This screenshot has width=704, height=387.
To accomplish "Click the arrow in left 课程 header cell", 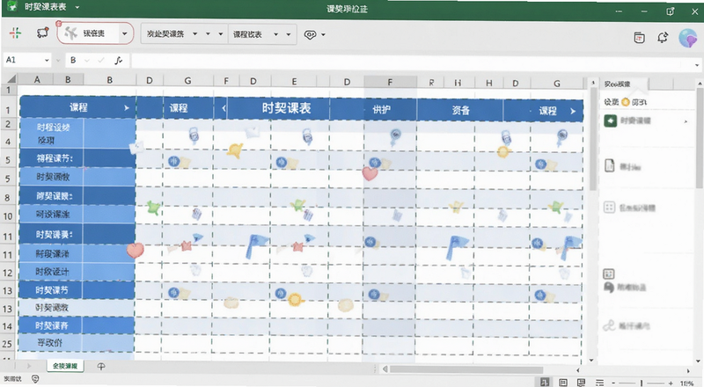I will [127, 108].
